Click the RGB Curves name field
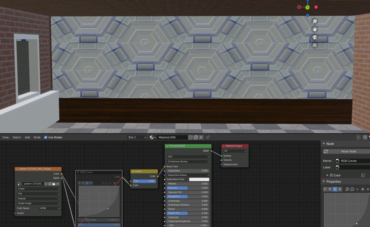This screenshot has width=370, height=227. point(354,161)
